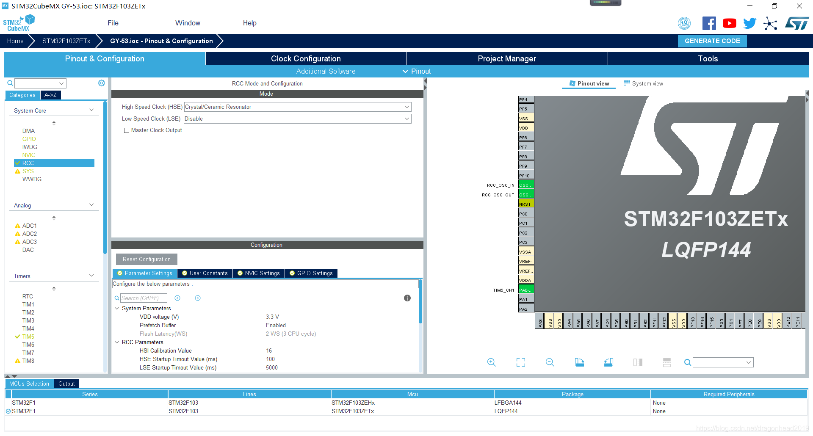Go to previous parameter search result
Image resolution: width=813 pixels, height=436 pixels.
(x=177, y=298)
